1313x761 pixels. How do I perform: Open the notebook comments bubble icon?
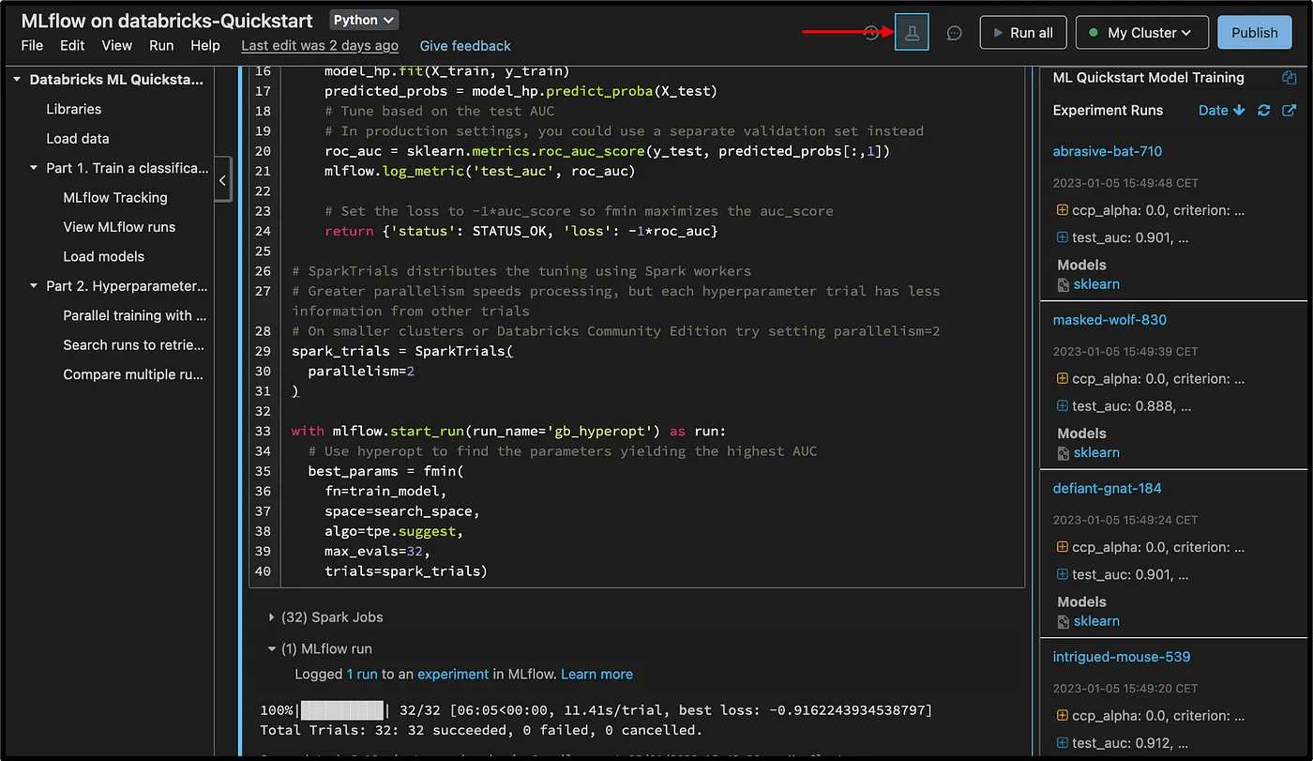954,32
